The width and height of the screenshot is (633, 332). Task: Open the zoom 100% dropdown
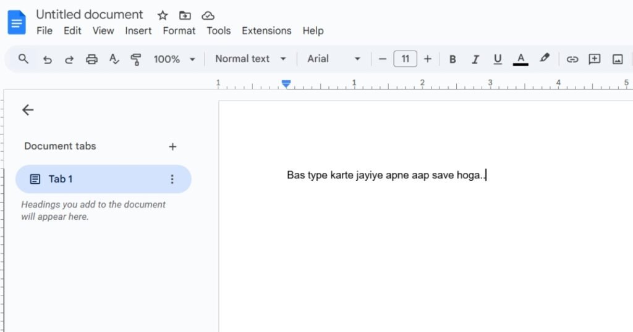(x=174, y=59)
